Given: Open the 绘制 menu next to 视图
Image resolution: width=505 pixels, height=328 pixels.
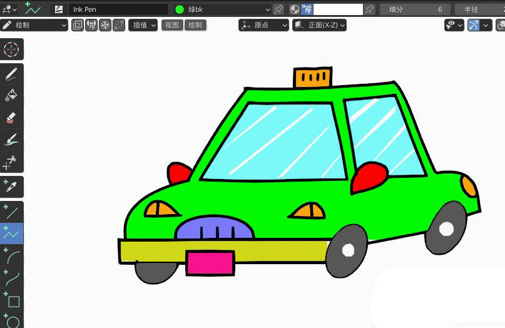Looking at the screenshot, I should point(195,25).
